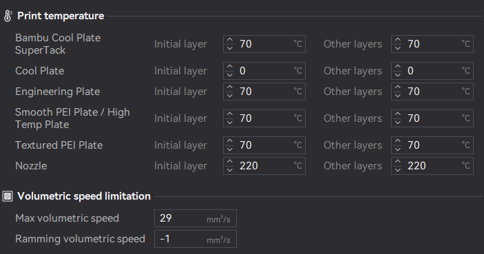Viewport: 484px width, 254px height.
Task: Edit Cool Plate other layers value field
Action: point(432,71)
